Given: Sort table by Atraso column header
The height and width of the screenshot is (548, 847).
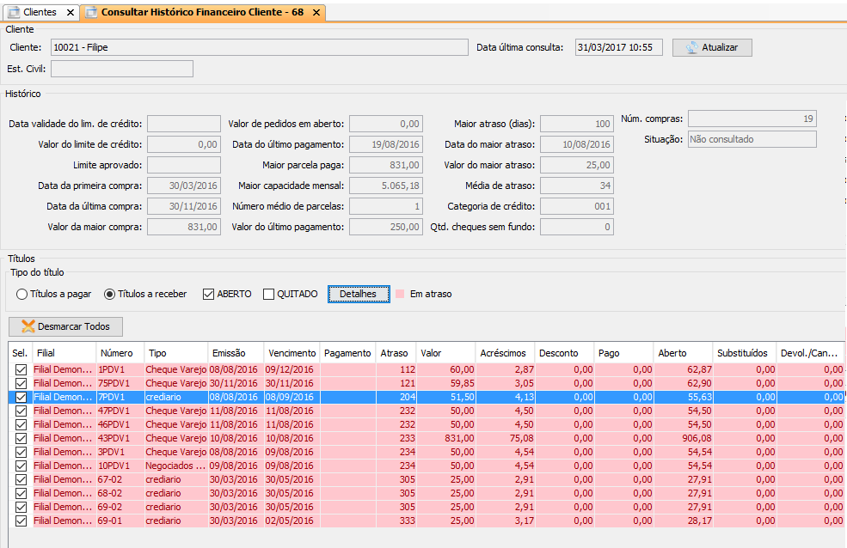Looking at the screenshot, I should (x=394, y=353).
